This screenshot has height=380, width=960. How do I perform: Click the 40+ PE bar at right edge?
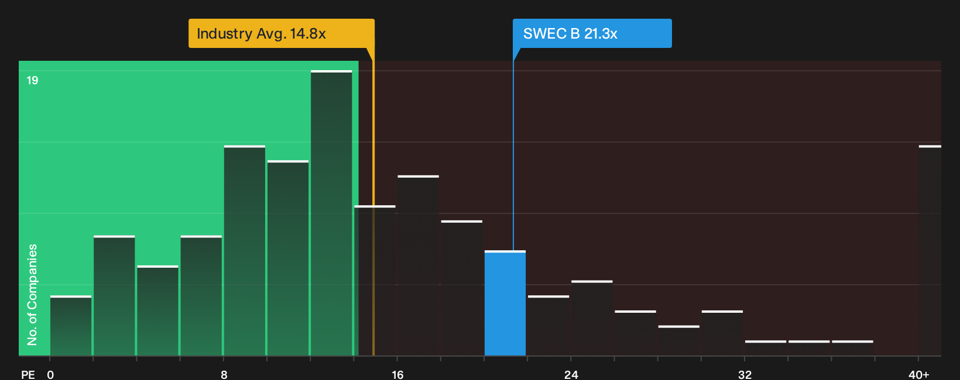[930, 251]
